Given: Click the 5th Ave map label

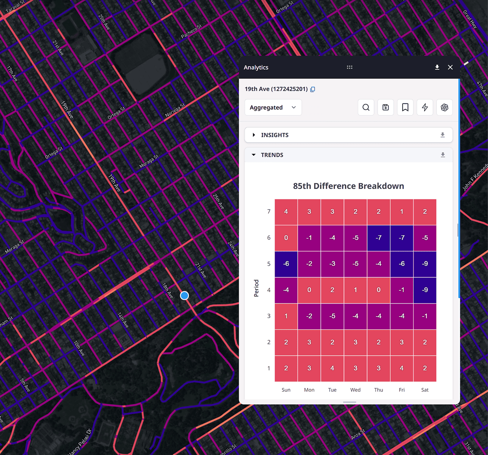Looking at the screenshot, I should click(x=25, y=385).
